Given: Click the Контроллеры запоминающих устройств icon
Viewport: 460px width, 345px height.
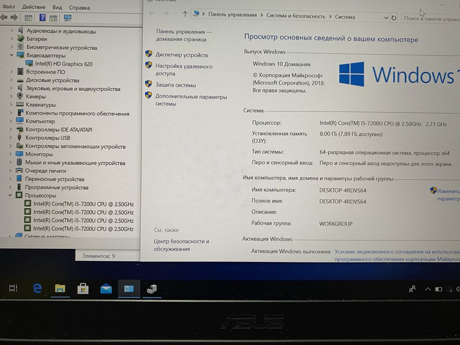Looking at the screenshot, I should click(19, 145).
